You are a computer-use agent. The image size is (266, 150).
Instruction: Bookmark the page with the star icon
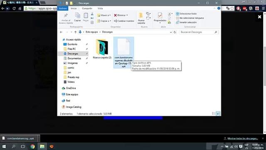232,8
